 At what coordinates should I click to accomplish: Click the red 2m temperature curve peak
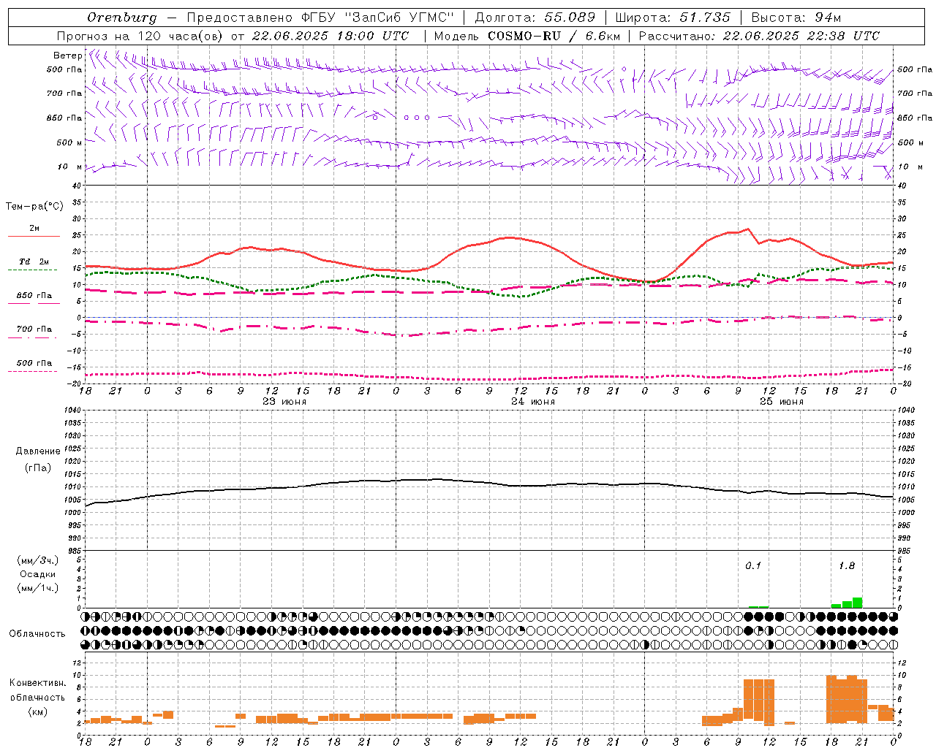(747, 229)
